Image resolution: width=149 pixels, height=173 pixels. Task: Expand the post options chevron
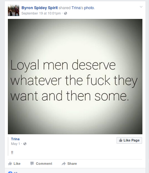coord(141,7)
